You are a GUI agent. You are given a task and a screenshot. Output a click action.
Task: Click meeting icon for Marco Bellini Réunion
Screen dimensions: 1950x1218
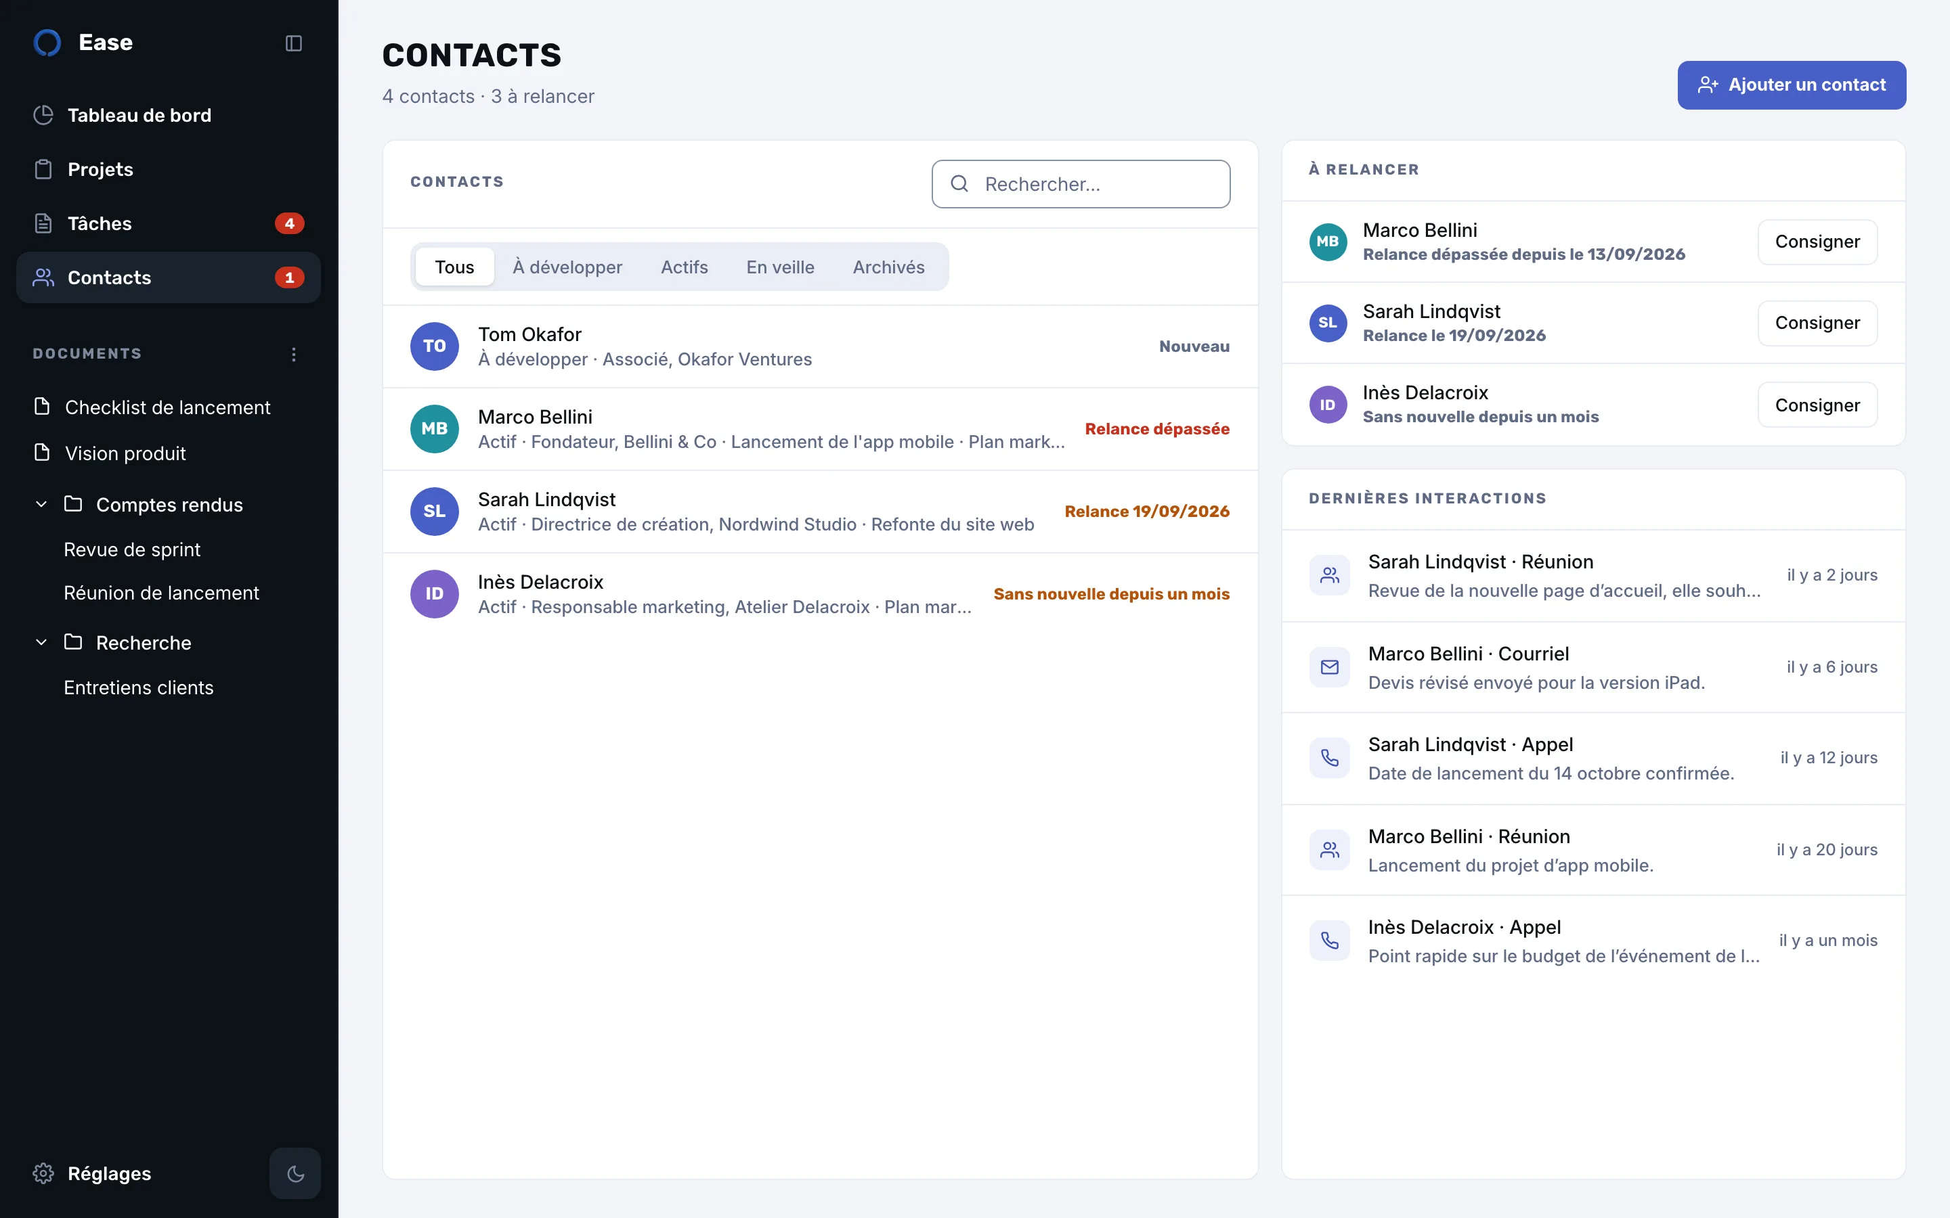point(1330,850)
